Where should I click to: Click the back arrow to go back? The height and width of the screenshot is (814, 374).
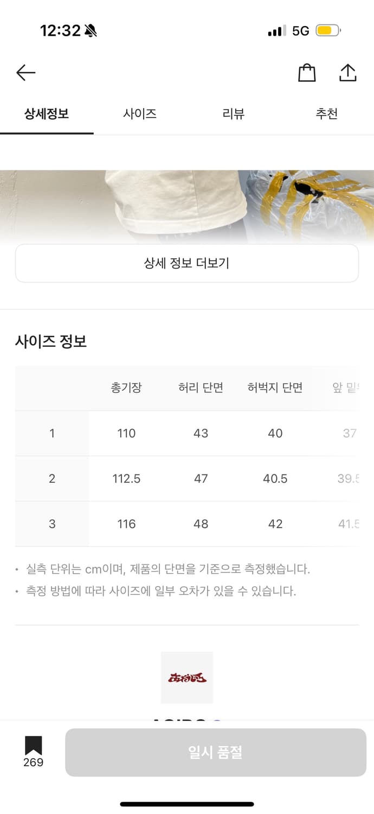click(25, 72)
